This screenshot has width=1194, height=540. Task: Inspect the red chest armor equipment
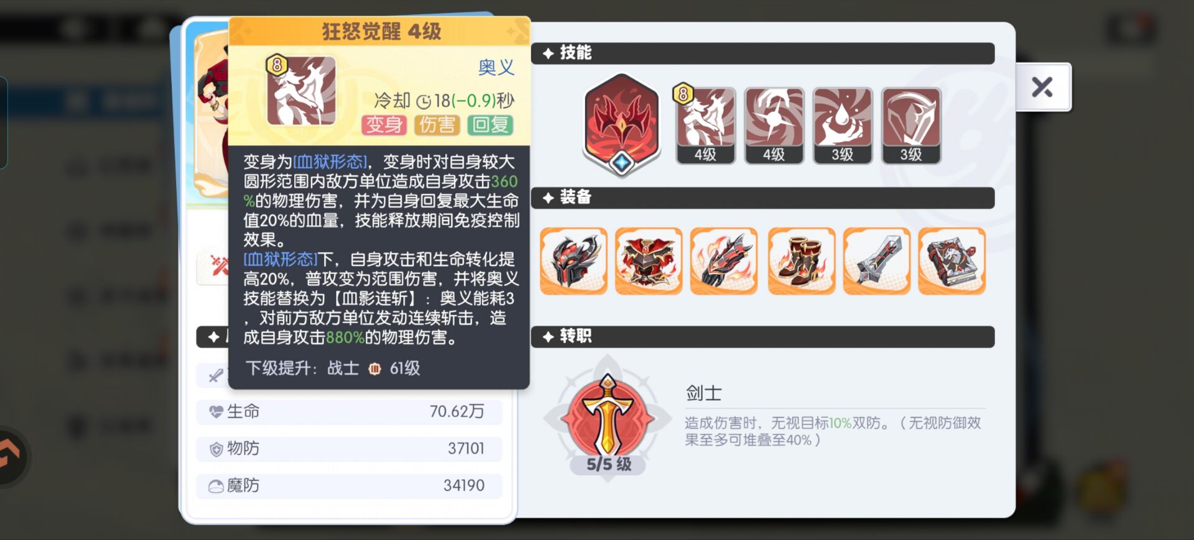click(649, 260)
